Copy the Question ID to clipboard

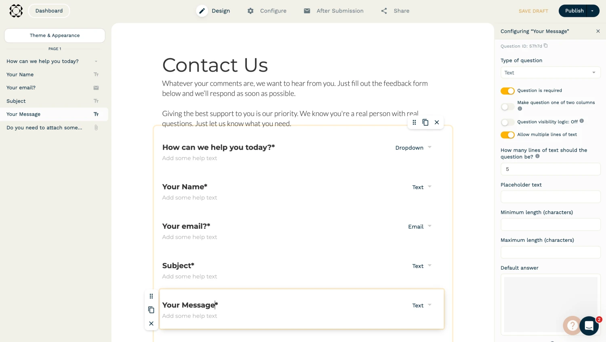coord(546,46)
